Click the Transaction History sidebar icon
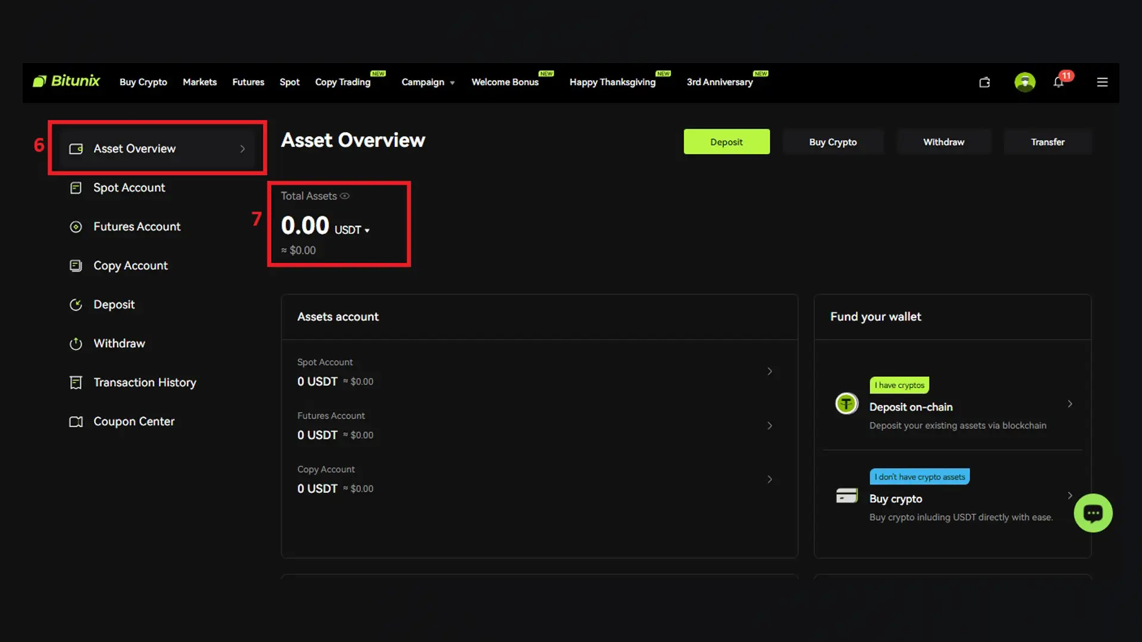This screenshot has width=1142, height=642. [x=76, y=383]
